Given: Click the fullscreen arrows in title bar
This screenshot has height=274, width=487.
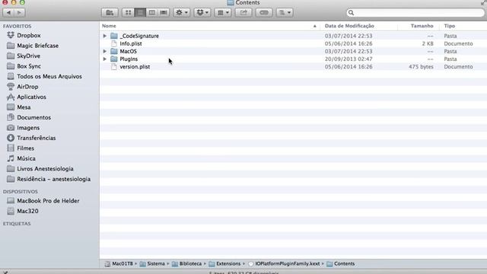Looking at the screenshot, I should [x=483, y=2].
